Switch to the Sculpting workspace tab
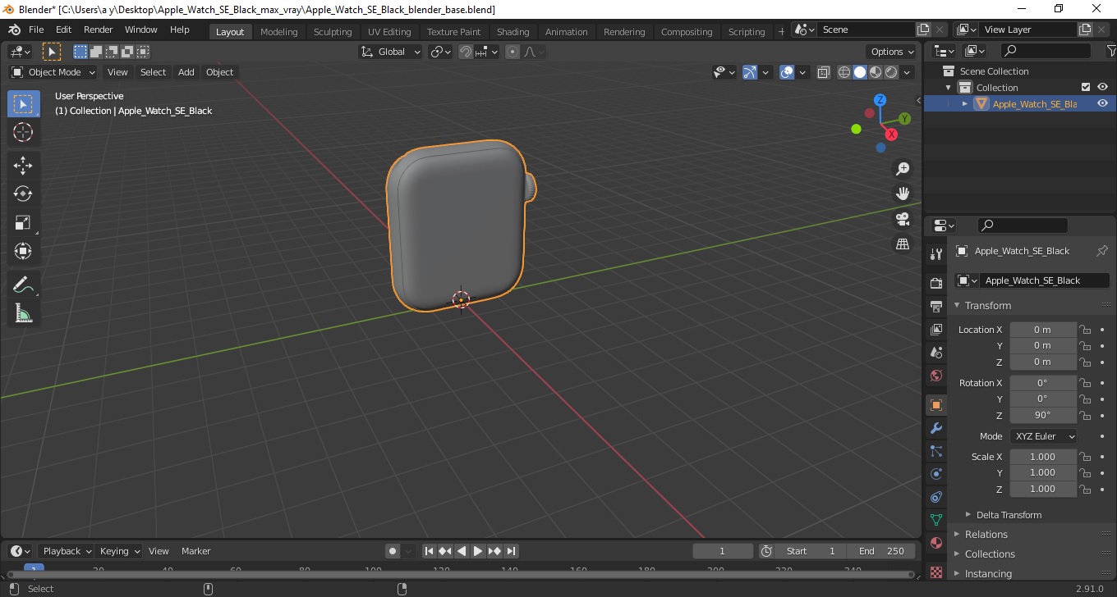Viewport: 1117px width, 597px height. 333,32
